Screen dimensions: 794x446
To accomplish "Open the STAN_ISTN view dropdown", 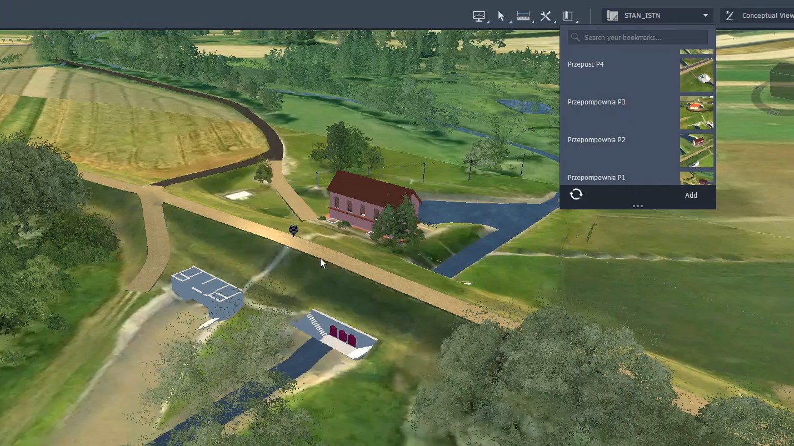I will pyautogui.click(x=706, y=15).
